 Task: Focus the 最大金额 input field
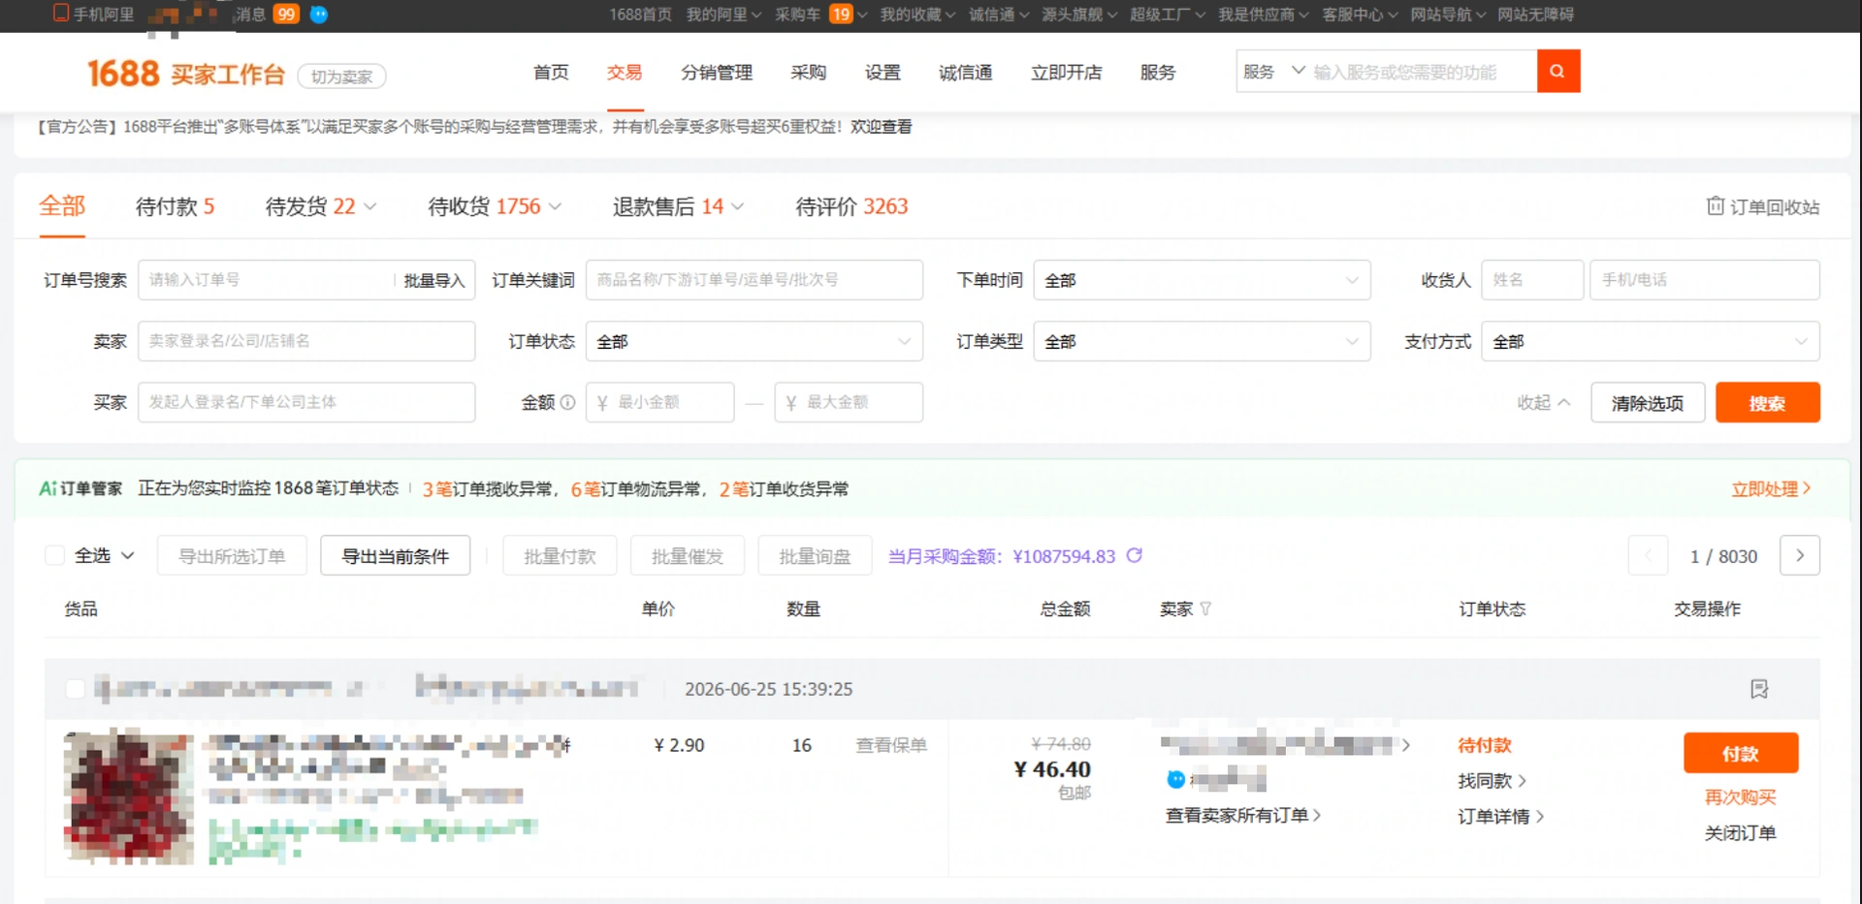click(x=849, y=402)
